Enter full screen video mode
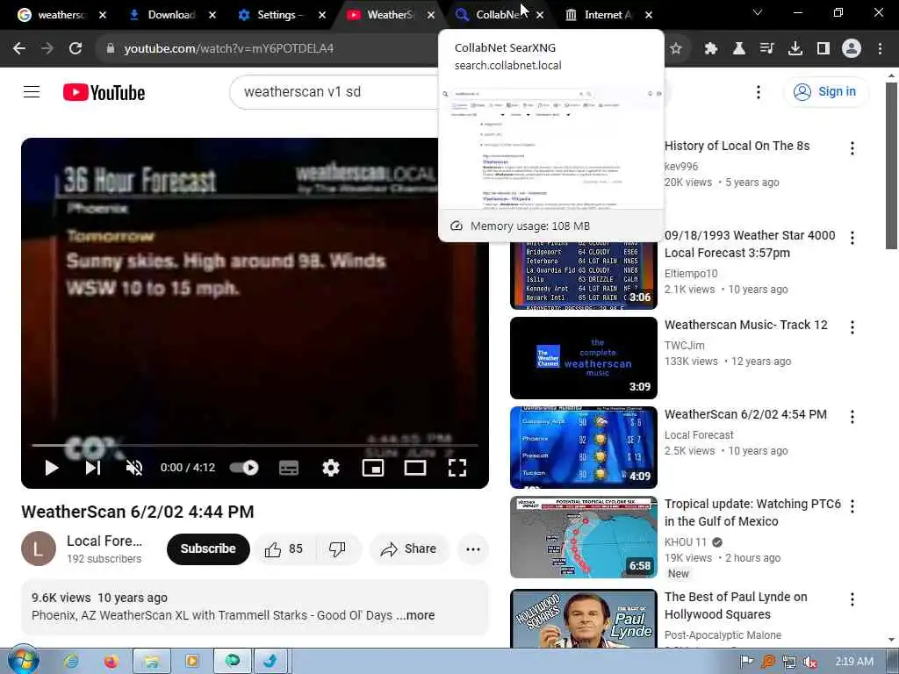Image resolution: width=899 pixels, height=674 pixels. coord(457,468)
